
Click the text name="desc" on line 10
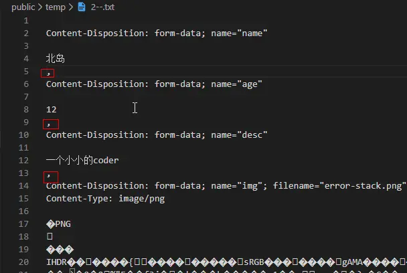coord(239,135)
